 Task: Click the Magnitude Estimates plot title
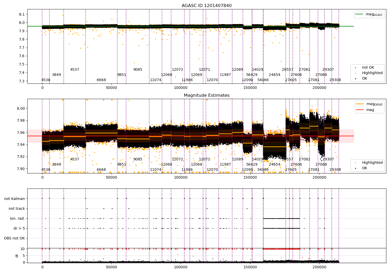pyautogui.click(x=206, y=95)
